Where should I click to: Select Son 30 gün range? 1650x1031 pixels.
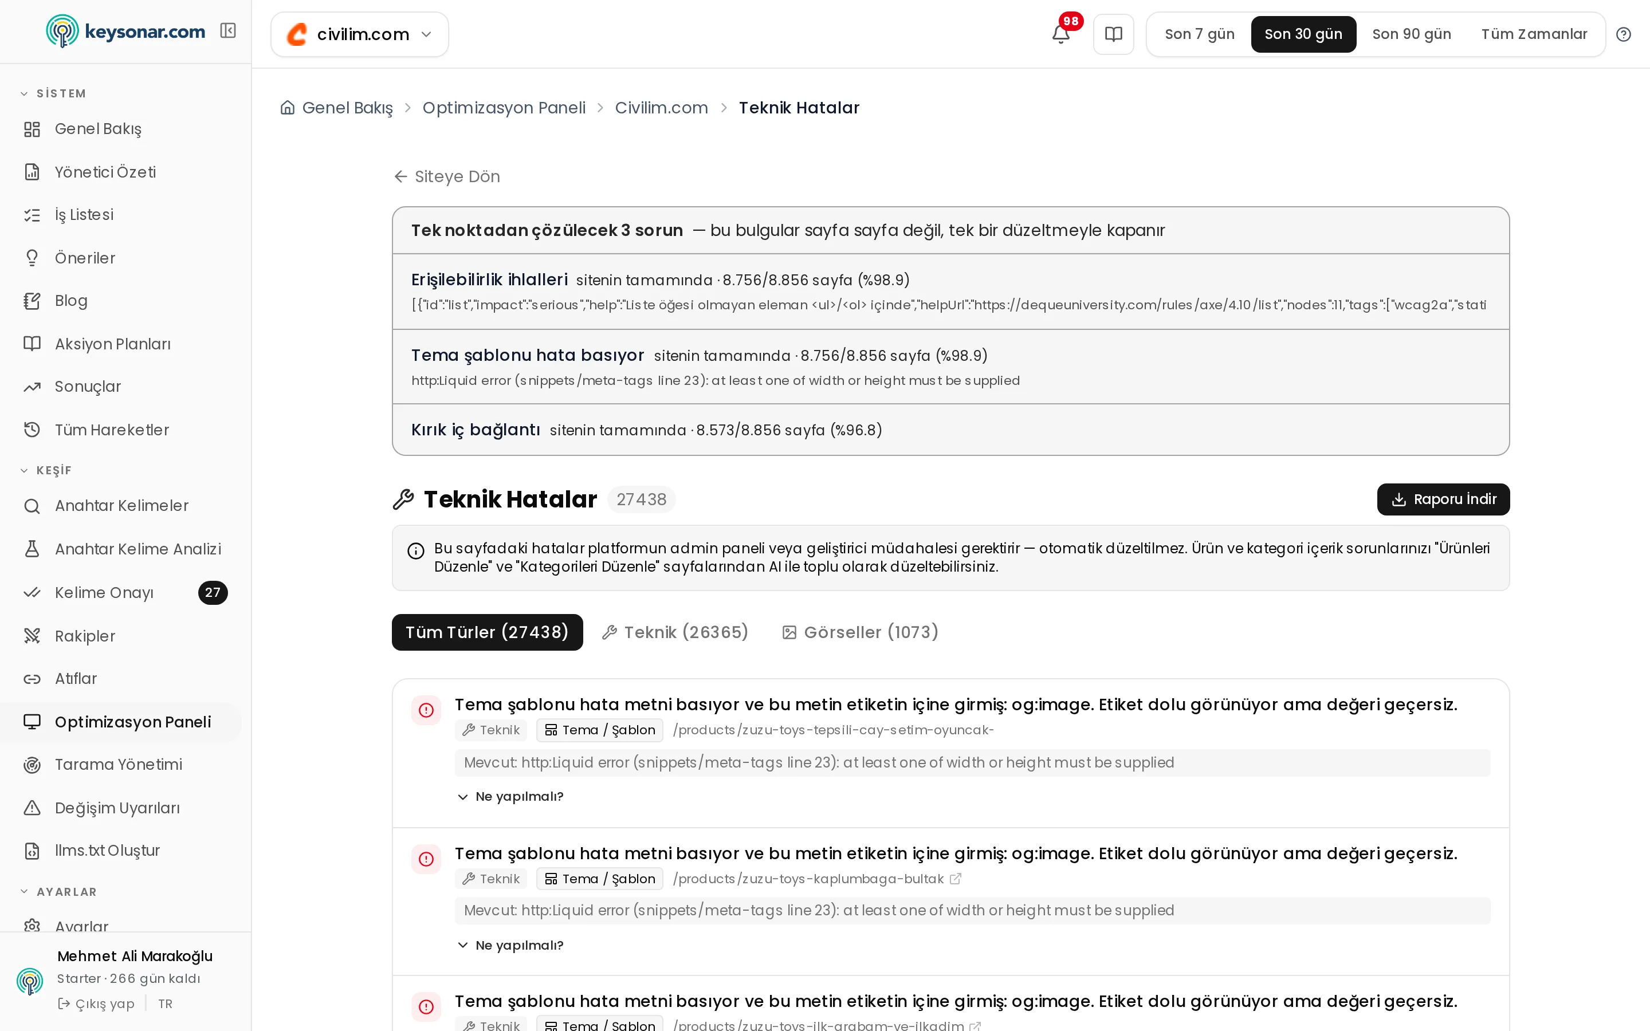[x=1303, y=34]
